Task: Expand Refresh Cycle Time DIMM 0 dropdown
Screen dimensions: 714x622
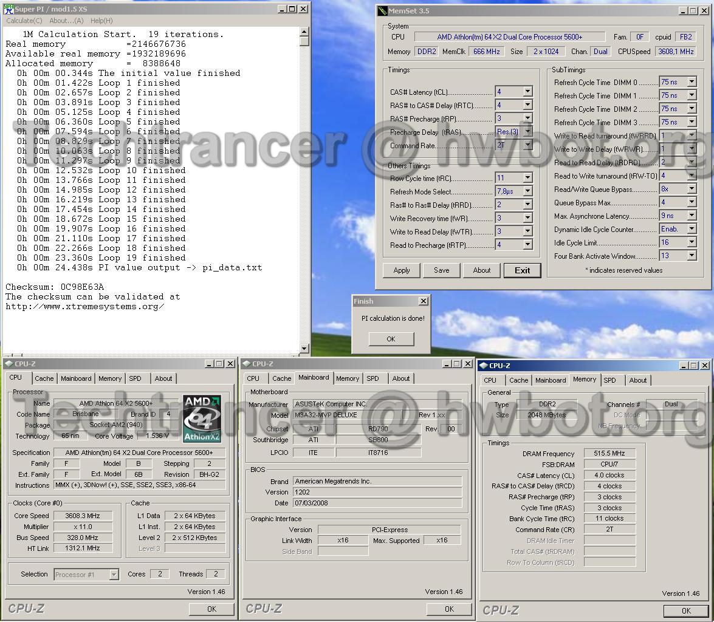Action: (692, 82)
